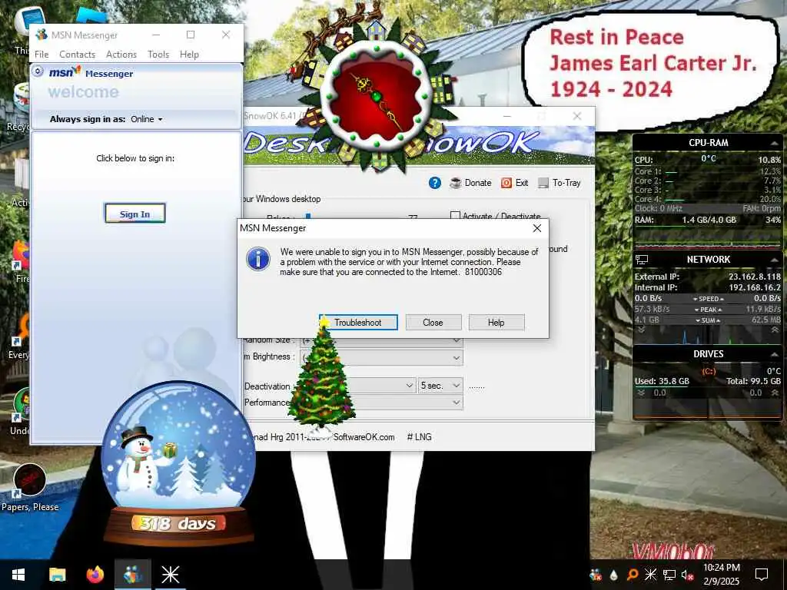
Task: Collapse the NETWORK widget with its arrow
Action: (775, 260)
